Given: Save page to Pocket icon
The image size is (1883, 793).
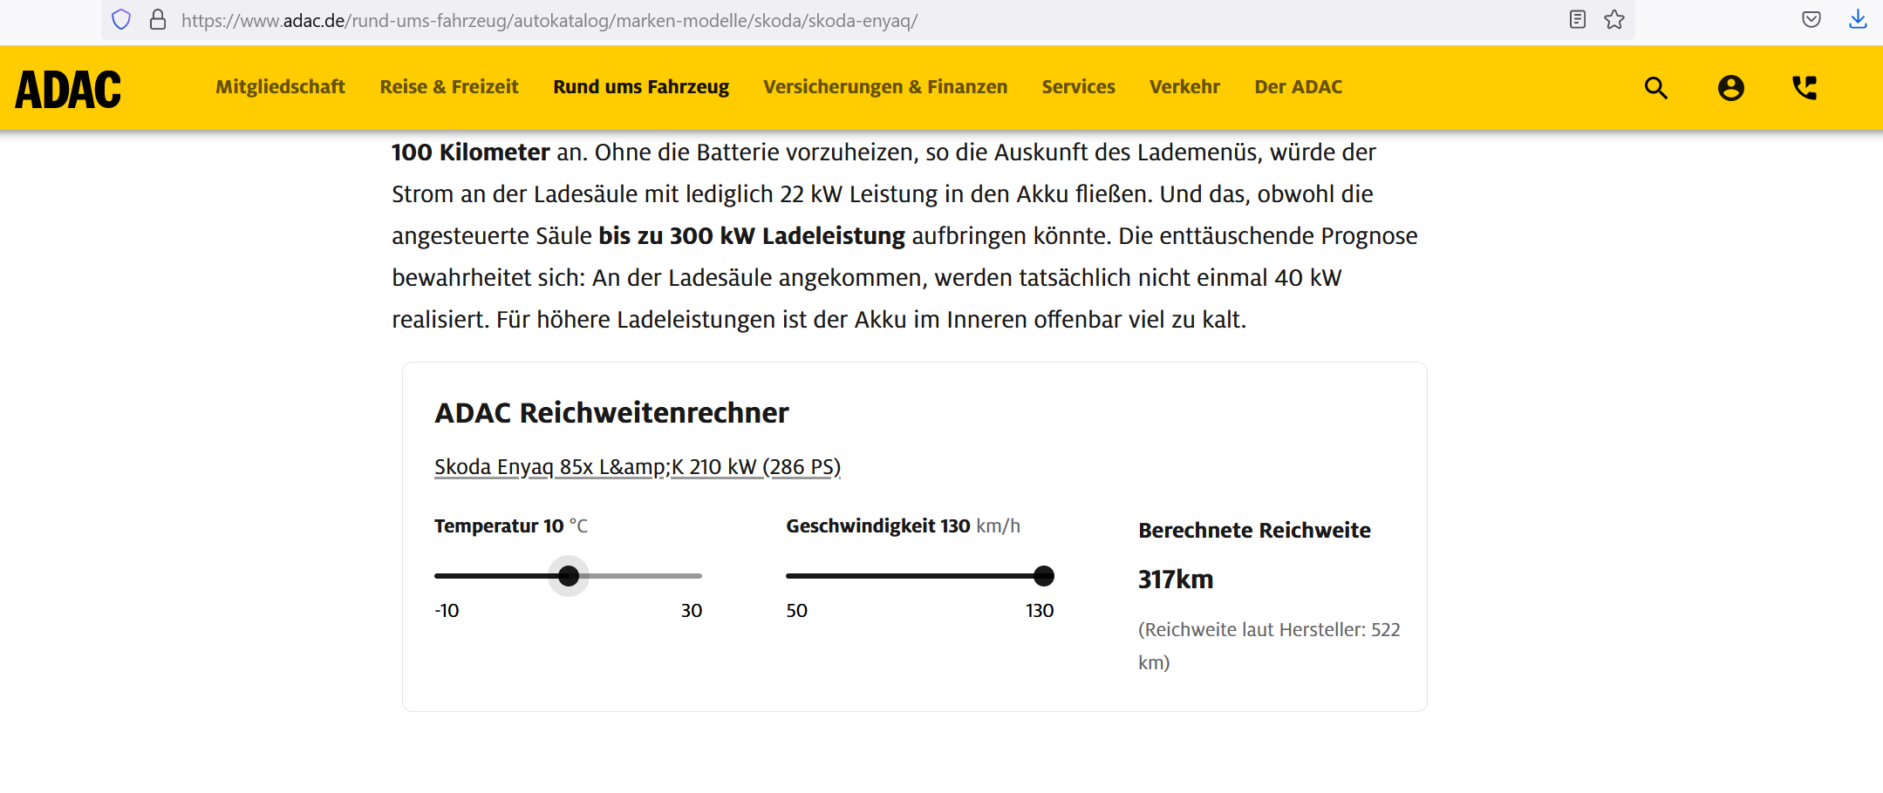Looking at the screenshot, I should (x=1811, y=20).
